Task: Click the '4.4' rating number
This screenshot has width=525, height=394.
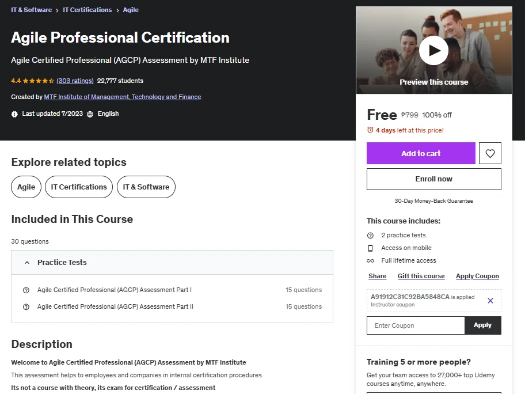Action: pos(16,81)
